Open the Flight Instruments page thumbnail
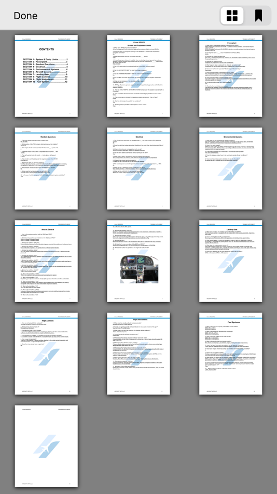This screenshot has height=494, width=277. pos(138,354)
